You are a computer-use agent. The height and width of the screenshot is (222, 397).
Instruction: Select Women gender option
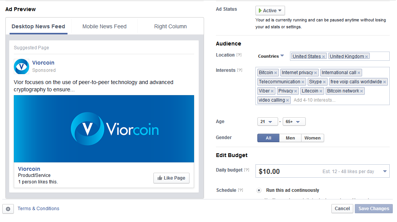tap(313, 138)
